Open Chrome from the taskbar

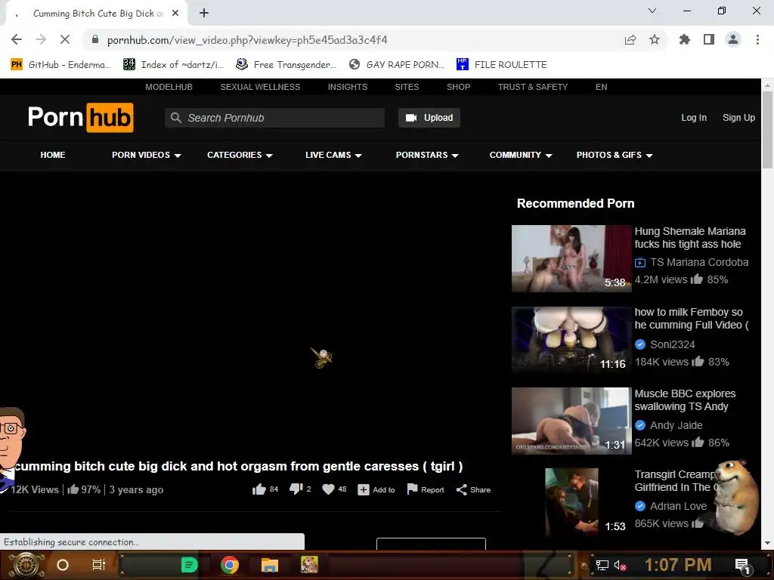pos(230,565)
